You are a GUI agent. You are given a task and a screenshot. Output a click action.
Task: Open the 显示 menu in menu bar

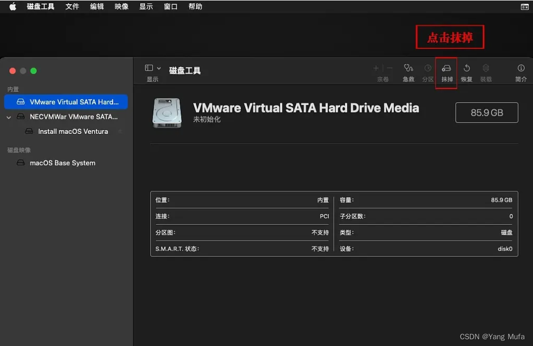(146, 6)
